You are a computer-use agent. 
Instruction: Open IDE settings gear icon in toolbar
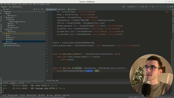point(170,7)
